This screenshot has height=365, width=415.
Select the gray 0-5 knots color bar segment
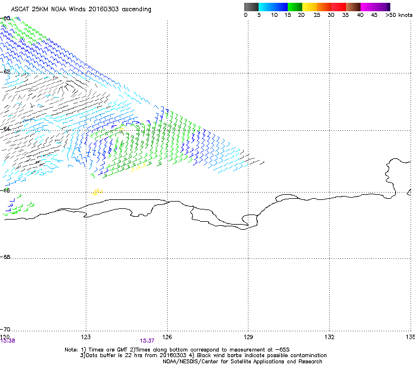click(251, 7)
